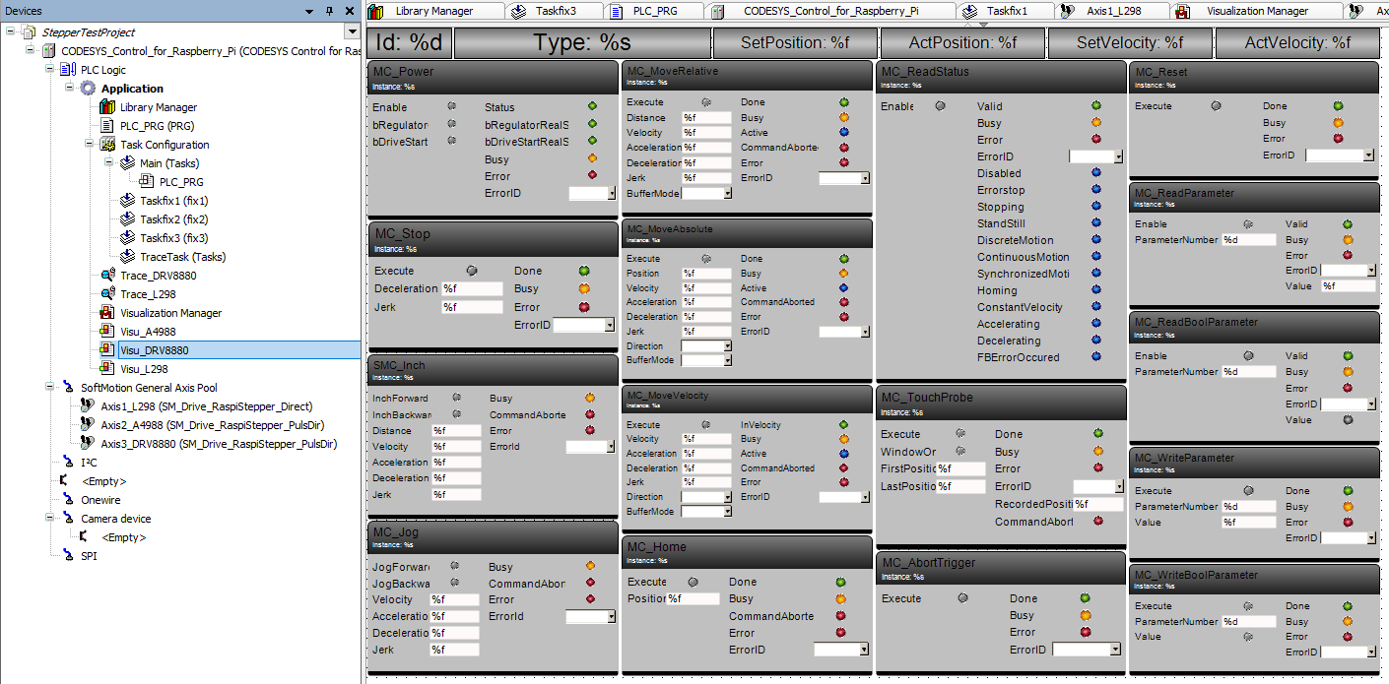Toggle bDriveStart switch in MC_Power
Viewport: 1389px width, 684px height.
pos(451,141)
